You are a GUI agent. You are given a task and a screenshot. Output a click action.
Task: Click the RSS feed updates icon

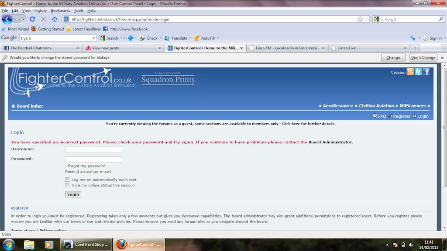coord(410,72)
